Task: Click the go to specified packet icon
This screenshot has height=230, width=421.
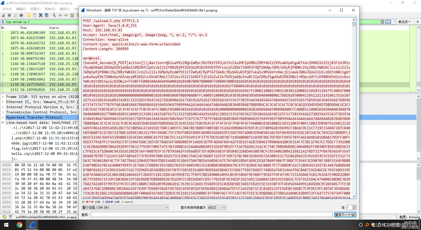Action: tap(72, 15)
